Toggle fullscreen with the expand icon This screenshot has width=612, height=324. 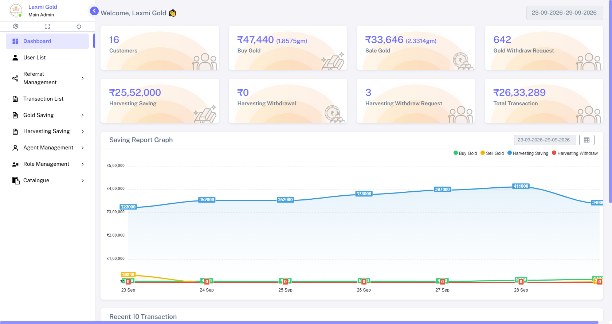[47, 26]
